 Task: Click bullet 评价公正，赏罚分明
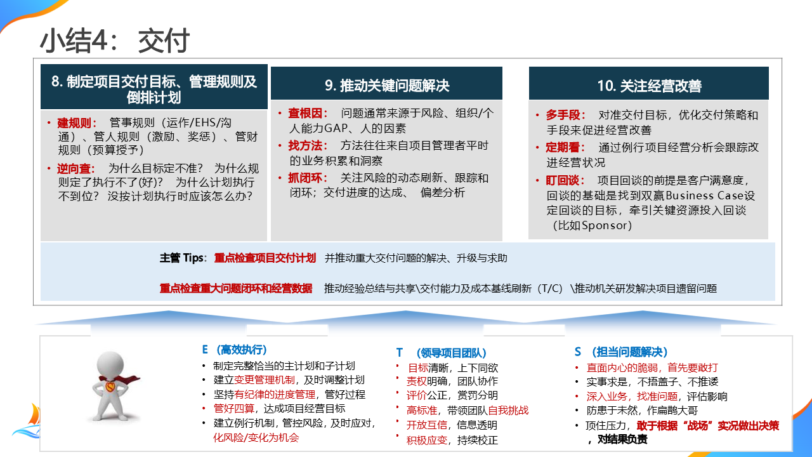click(452, 395)
